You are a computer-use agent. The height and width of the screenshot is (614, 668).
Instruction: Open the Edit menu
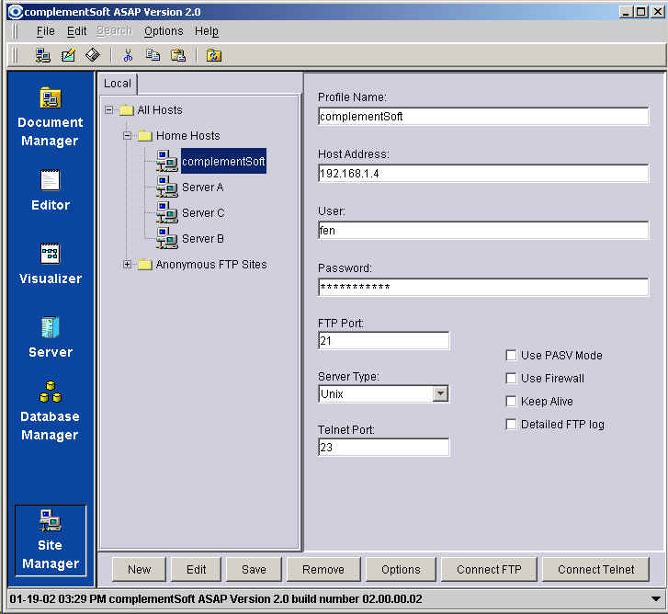tap(76, 31)
